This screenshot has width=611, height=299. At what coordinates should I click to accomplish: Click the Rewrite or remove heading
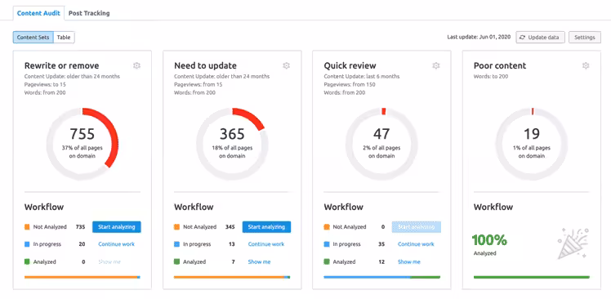tap(61, 65)
